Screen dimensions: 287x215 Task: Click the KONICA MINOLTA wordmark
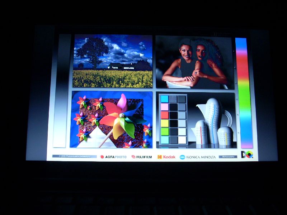pyautogui.click(x=201, y=157)
